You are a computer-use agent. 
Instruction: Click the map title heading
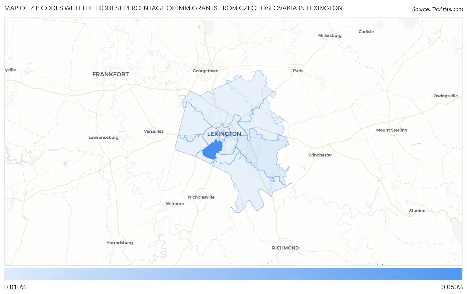click(x=173, y=8)
